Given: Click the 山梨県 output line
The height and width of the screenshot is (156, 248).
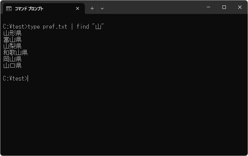Looking at the screenshot, I should click(12, 46).
